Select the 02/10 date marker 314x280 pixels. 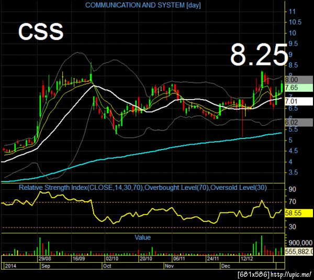(x=112, y=259)
